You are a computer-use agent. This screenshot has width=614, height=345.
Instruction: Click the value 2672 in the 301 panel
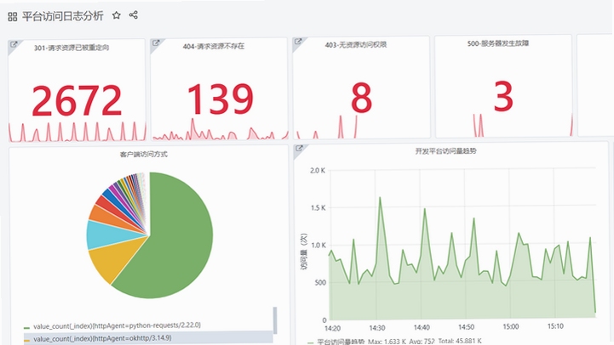pyautogui.click(x=77, y=101)
